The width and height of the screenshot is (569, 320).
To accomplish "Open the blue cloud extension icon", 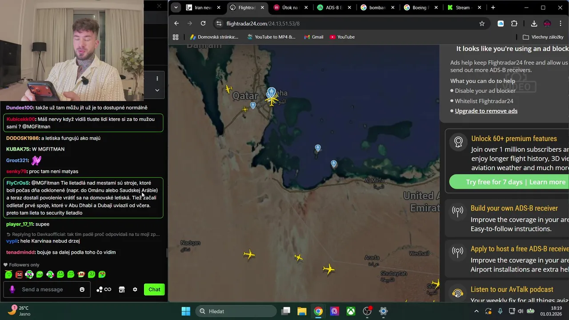I will pos(501,24).
